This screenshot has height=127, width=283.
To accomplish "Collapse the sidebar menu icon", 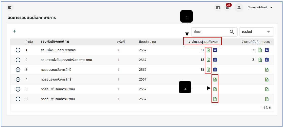I will click(x=10, y=7).
